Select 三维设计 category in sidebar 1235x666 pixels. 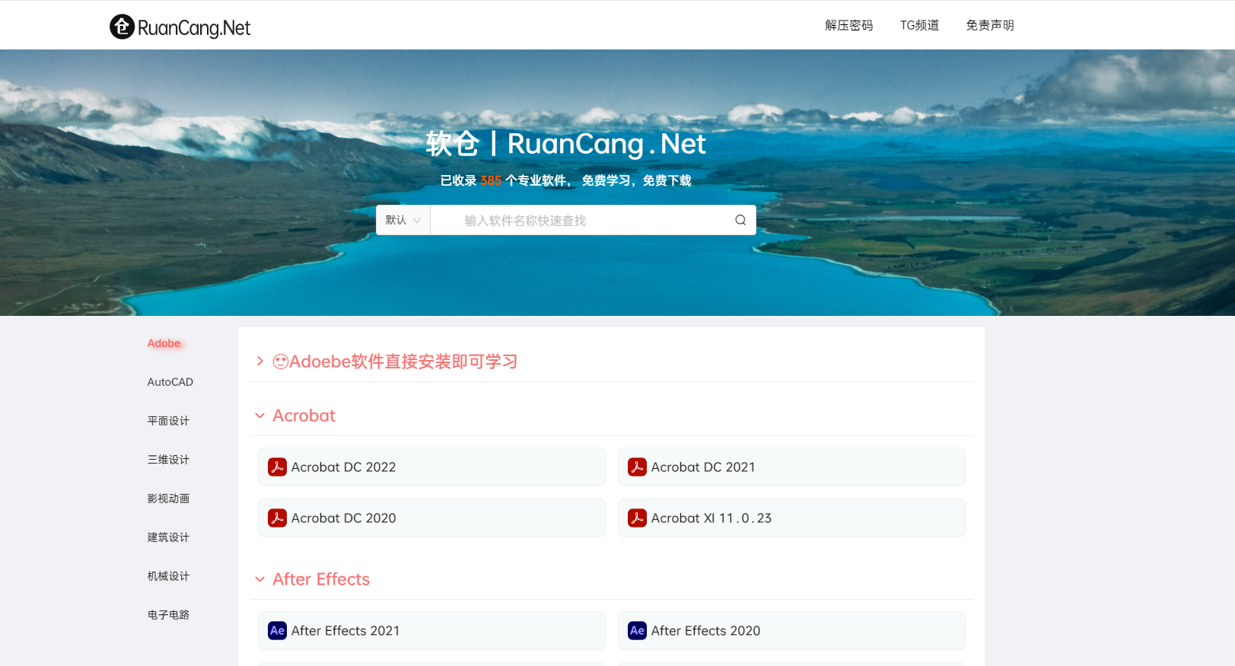pos(168,460)
